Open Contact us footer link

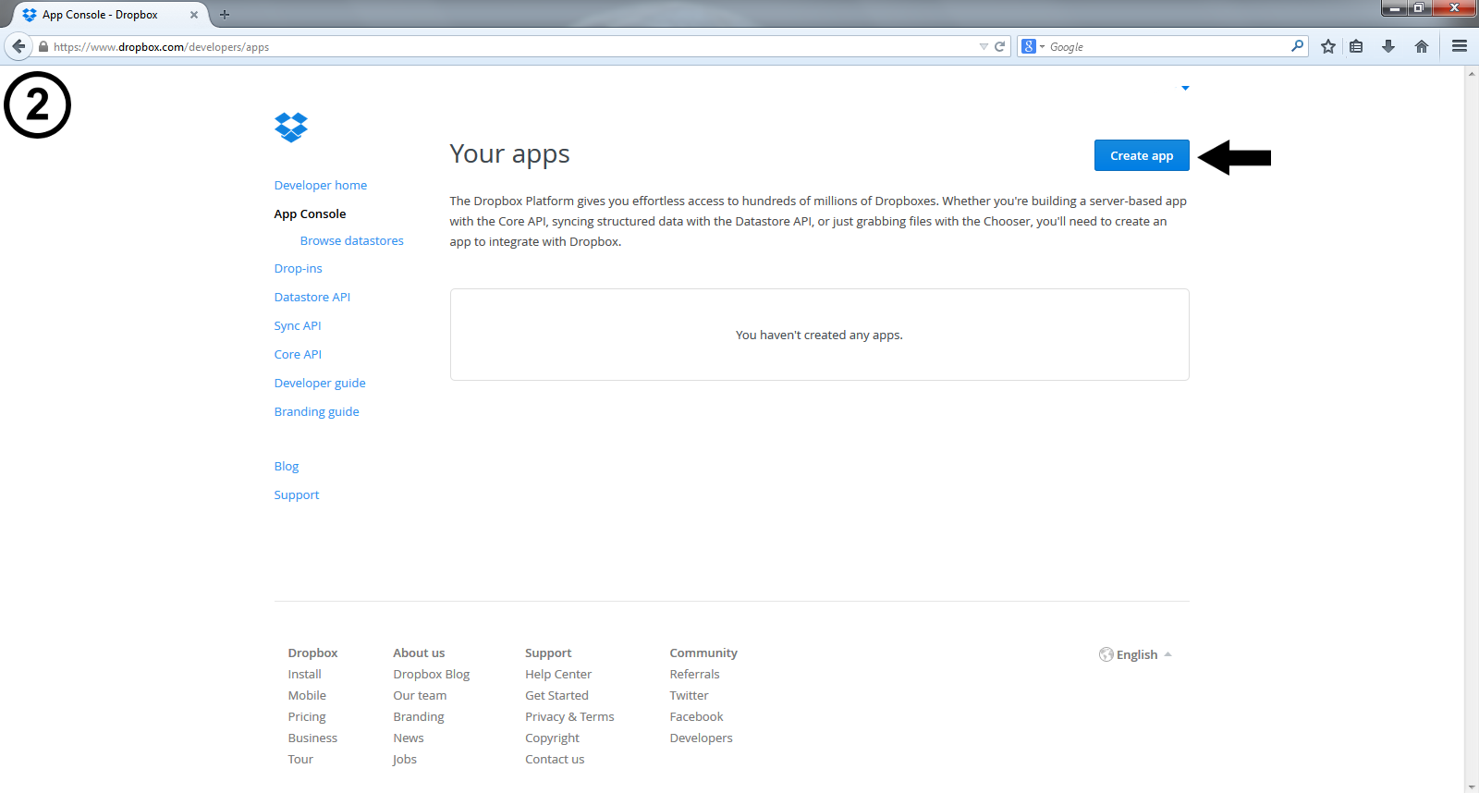555,759
